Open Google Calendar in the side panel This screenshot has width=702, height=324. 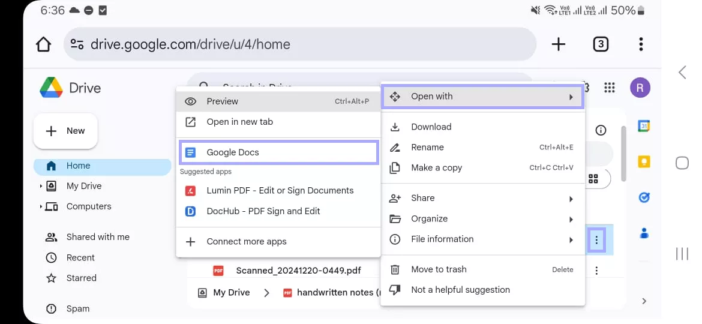coord(644,126)
